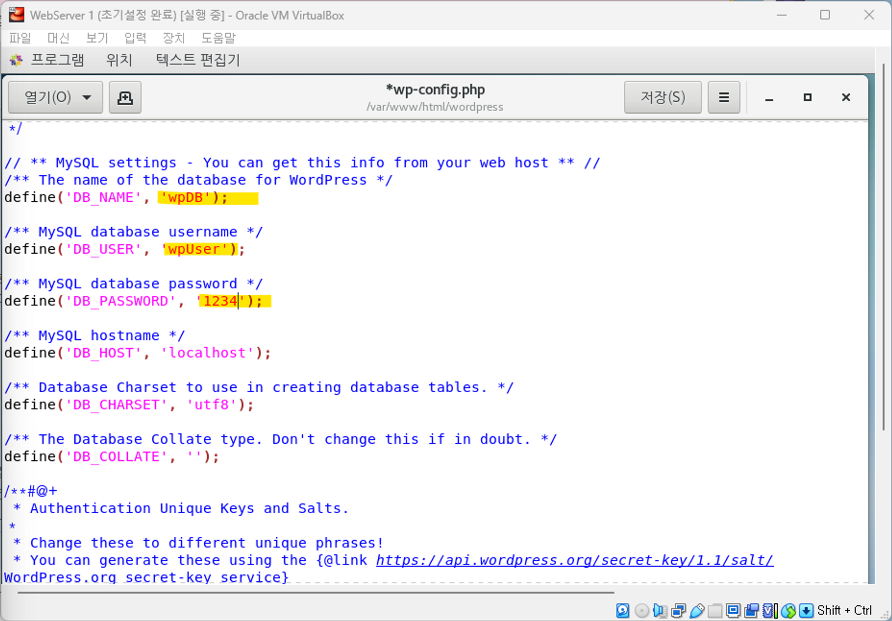Click the 'utf8' charset value

211,405
